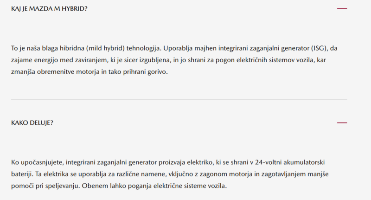Collapse the 'KAJ JE MAZDA M HYBRID?' minus icon

pos(342,9)
